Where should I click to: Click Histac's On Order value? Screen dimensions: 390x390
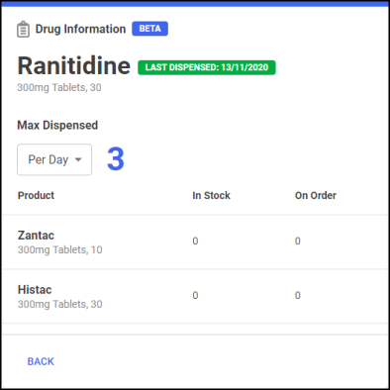(298, 295)
